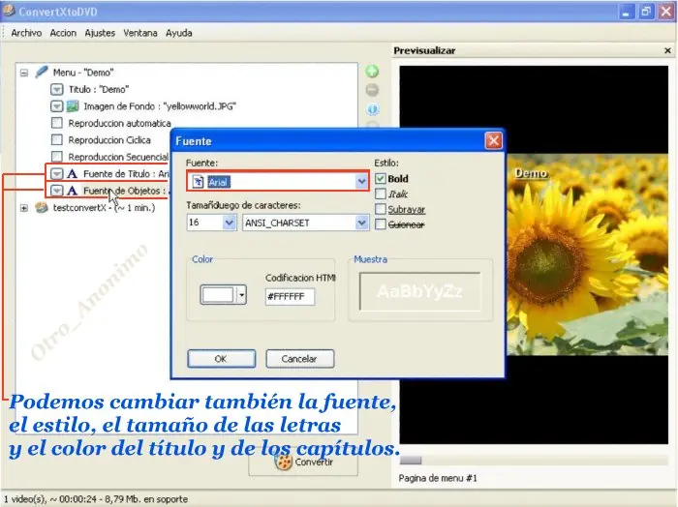Viewport: 678px width, 507px height.
Task: Open the Fuente de Objetos dropdown arrow
Action: (56, 191)
